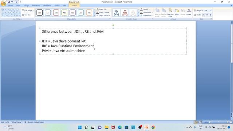233x131 pixels.
Task: Apply the green outline Abc shape style
Action: (64, 13)
